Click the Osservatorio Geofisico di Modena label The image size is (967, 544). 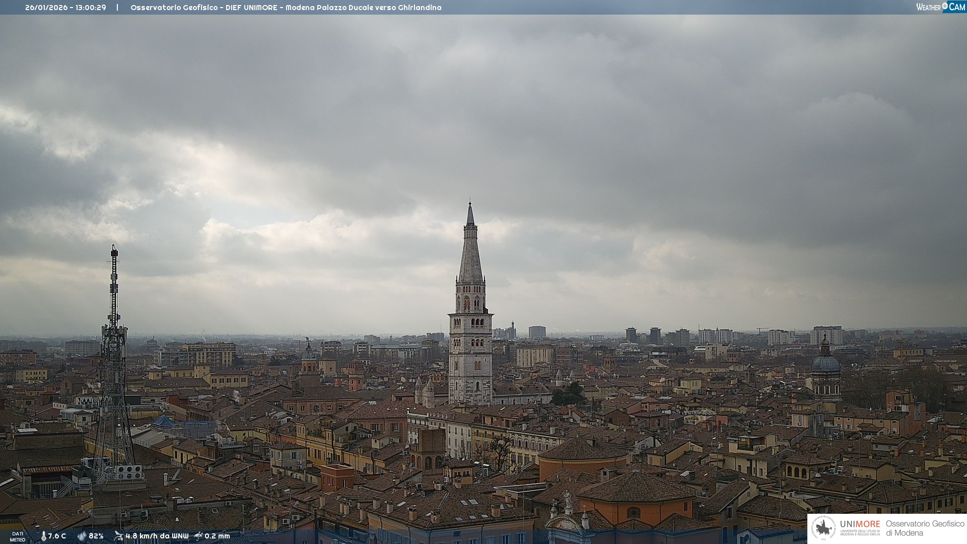pyautogui.click(x=925, y=528)
